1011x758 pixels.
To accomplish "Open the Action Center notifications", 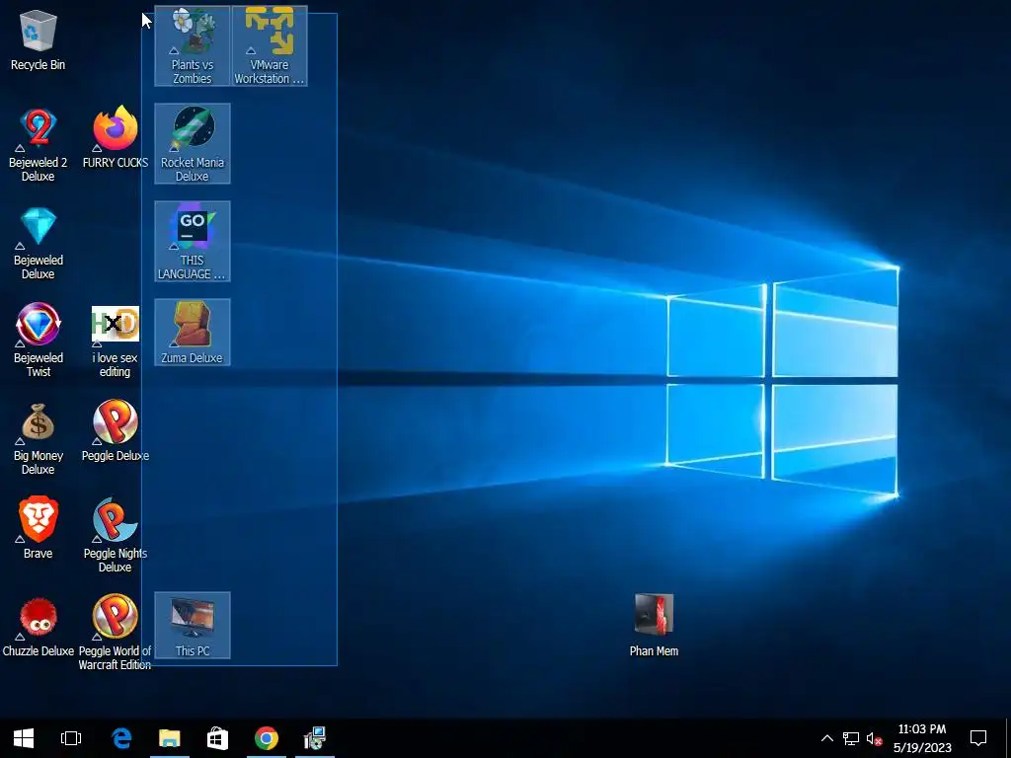I will pos(978,738).
